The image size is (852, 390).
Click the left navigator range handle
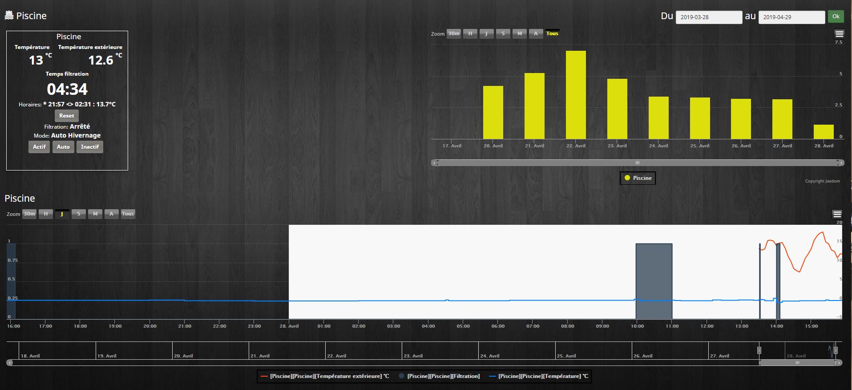[759, 350]
